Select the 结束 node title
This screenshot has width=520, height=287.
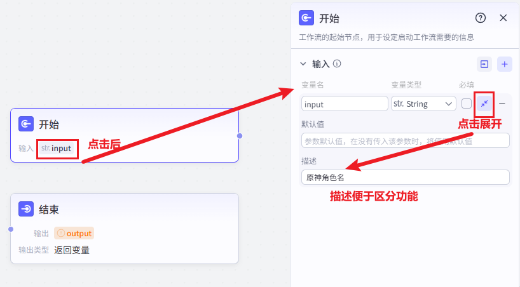pyautogui.click(x=49, y=210)
